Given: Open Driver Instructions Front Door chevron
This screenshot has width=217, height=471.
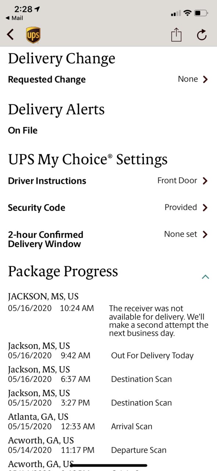Looking at the screenshot, I should click(x=205, y=181).
